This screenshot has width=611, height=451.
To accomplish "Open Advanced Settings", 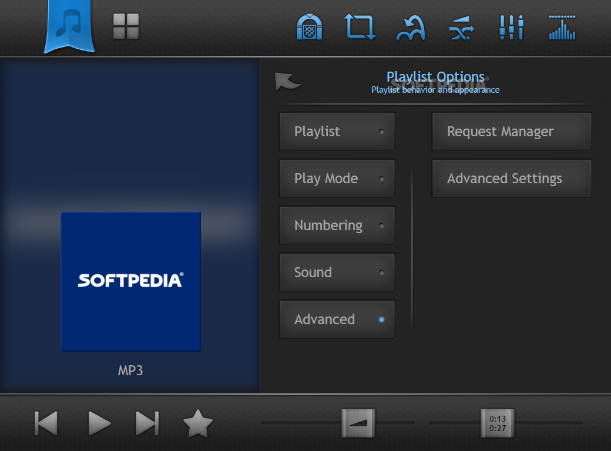I will [x=512, y=179].
